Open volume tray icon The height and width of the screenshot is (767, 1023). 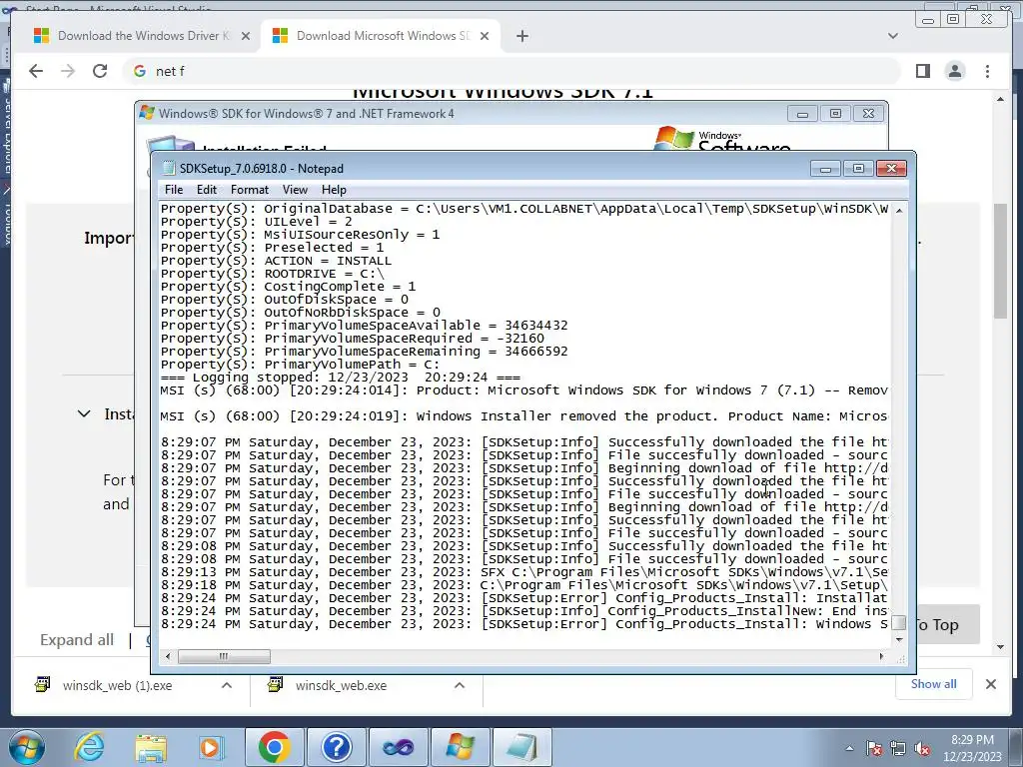point(922,749)
